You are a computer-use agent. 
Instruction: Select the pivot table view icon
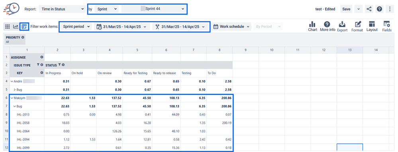click(24, 26)
